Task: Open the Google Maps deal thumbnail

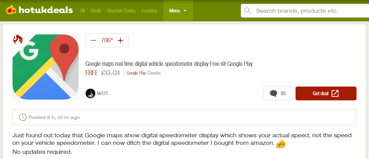Action: [x=46, y=67]
